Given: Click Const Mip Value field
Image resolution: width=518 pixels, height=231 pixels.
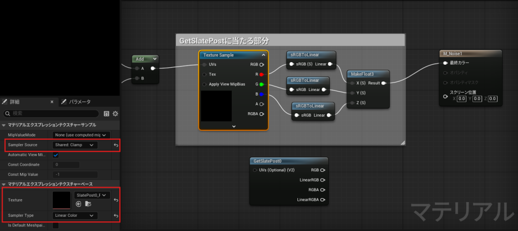Looking at the screenshot, I should (x=75, y=174).
